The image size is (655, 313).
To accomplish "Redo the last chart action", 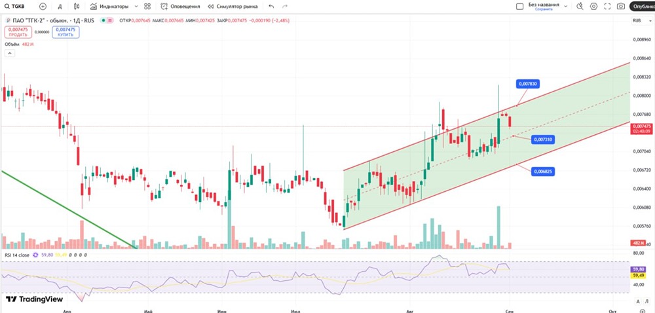I will tap(285, 7).
